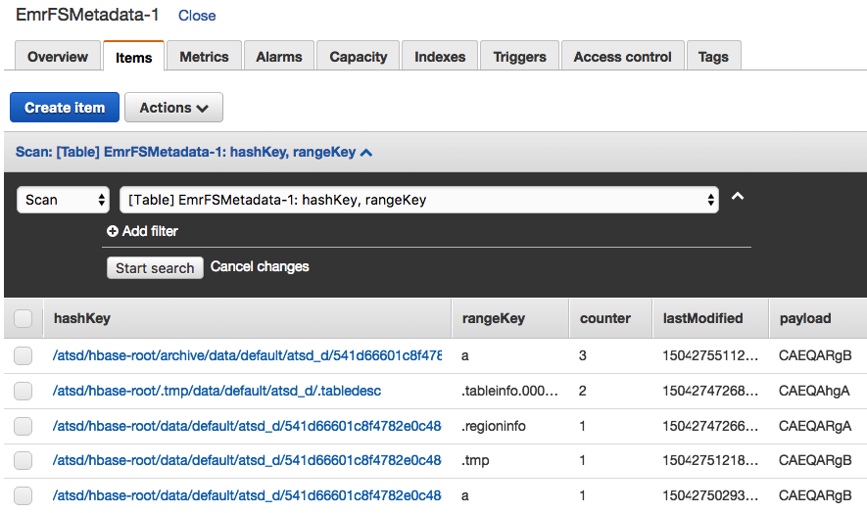Collapse the scan panel with the white caret
Image resolution: width=867 pixels, height=513 pixels.
point(738,197)
